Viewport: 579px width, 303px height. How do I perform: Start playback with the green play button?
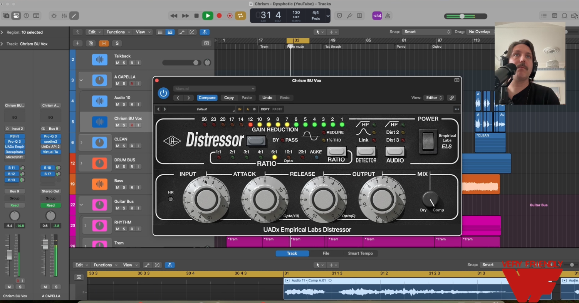click(x=208, y=16)
